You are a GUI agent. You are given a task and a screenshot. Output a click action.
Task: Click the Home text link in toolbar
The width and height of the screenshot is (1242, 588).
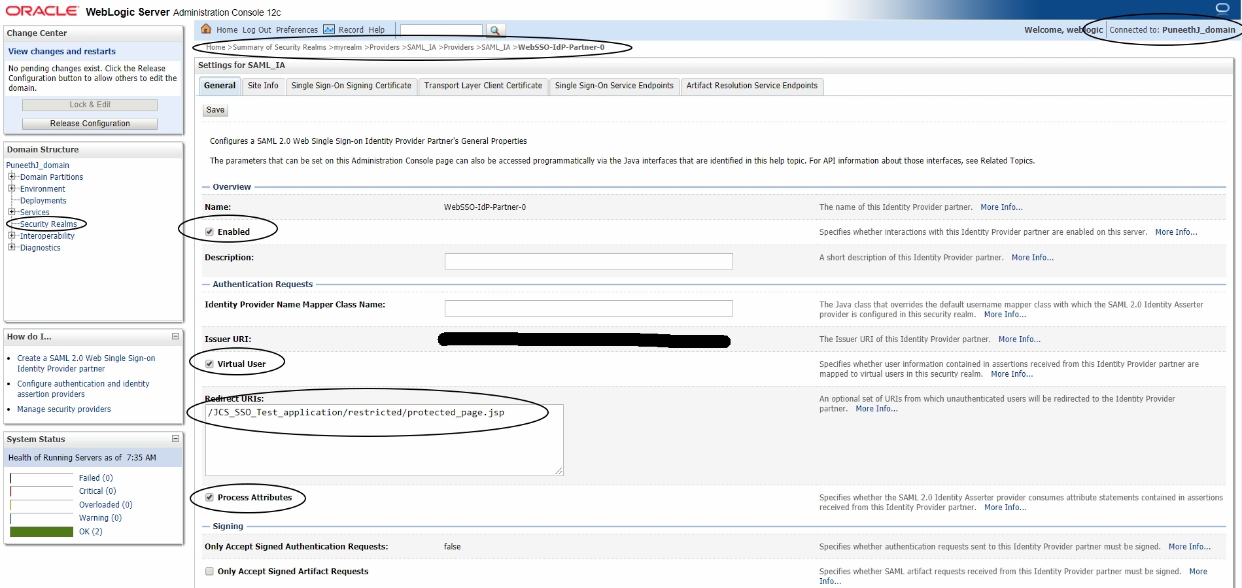click(x=227, y=30)
